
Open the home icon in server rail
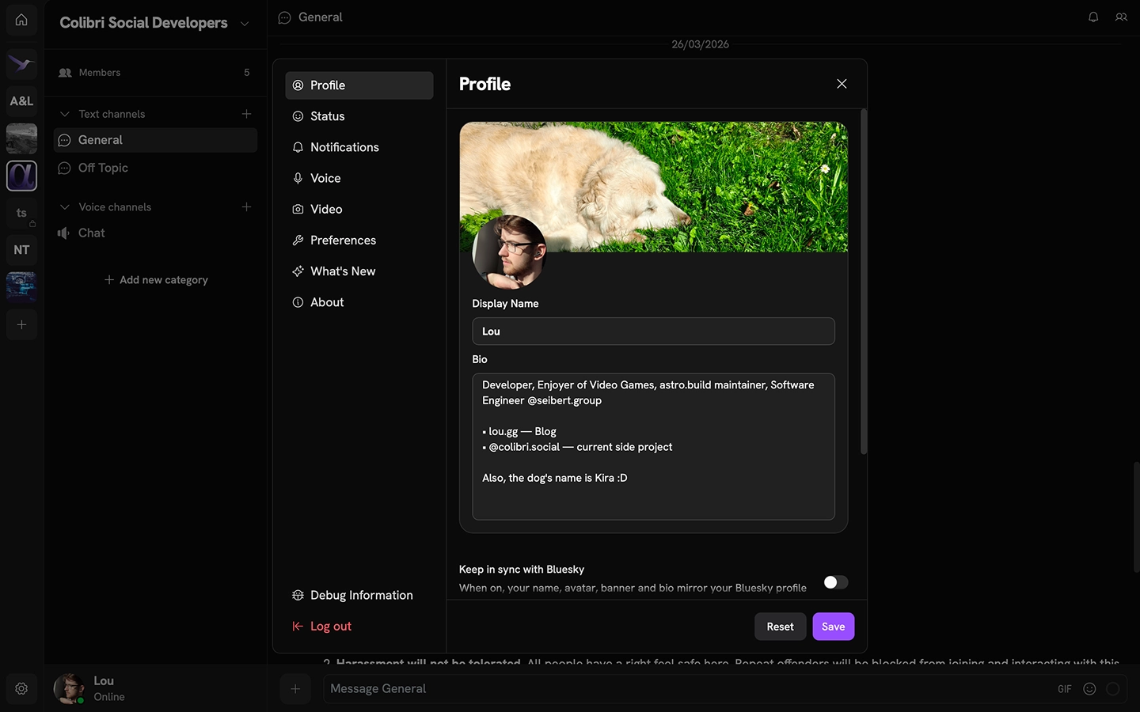click(21, 20)
